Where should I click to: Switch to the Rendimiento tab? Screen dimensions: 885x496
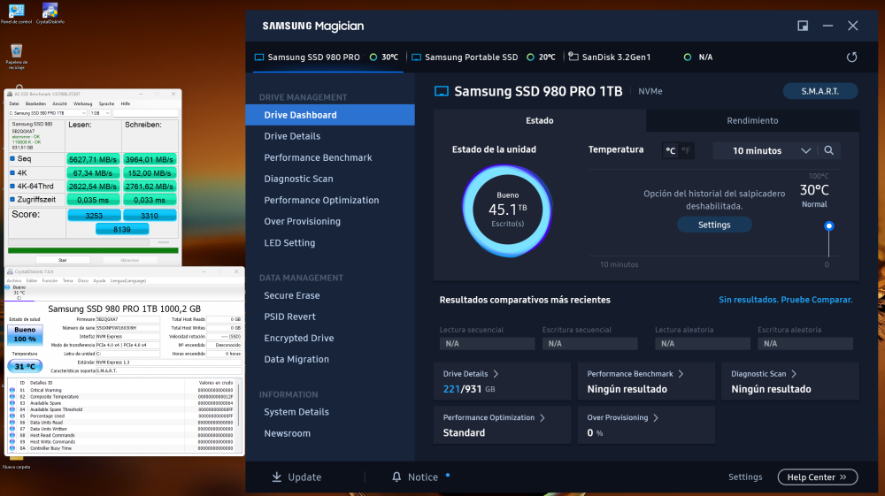[752, 120]
